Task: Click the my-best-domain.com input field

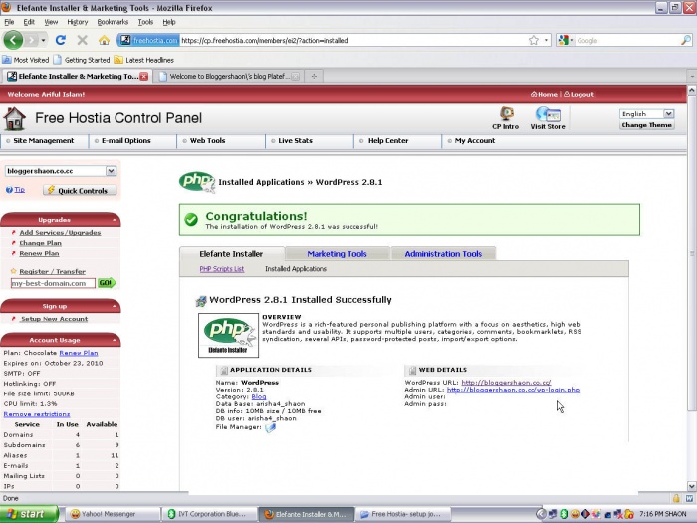Action: coord(53,283)
